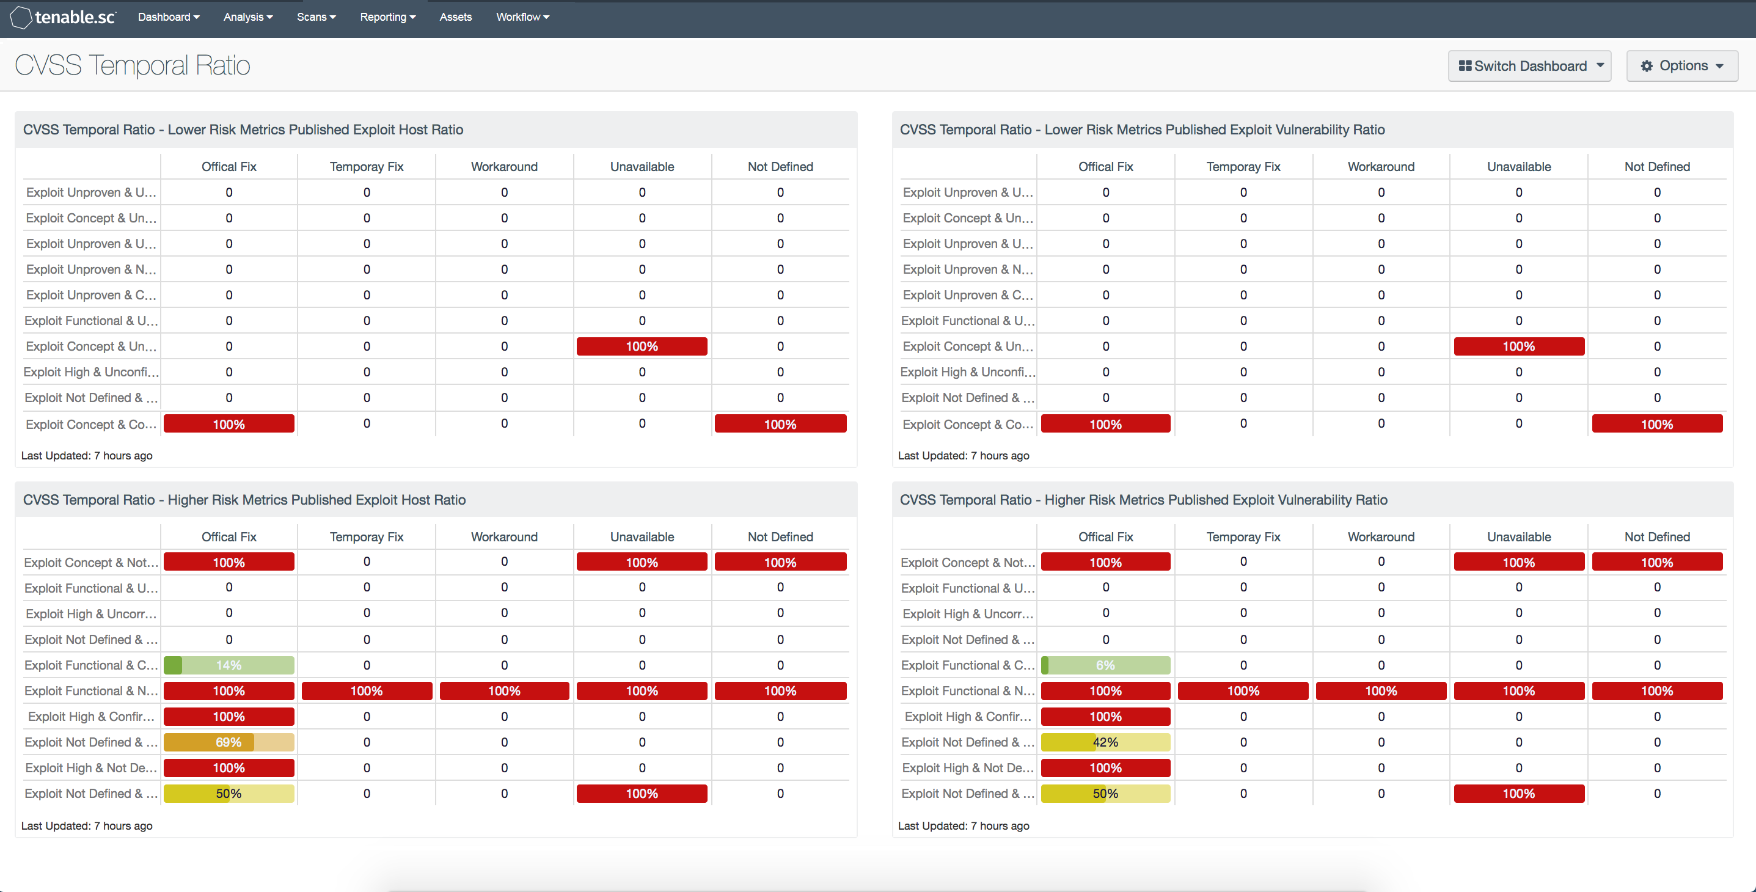Select Exploit Functional & C… row in Higher Risk Vulnerability Ratio
Viewport: 1756px width, 892px height.
1312,665
